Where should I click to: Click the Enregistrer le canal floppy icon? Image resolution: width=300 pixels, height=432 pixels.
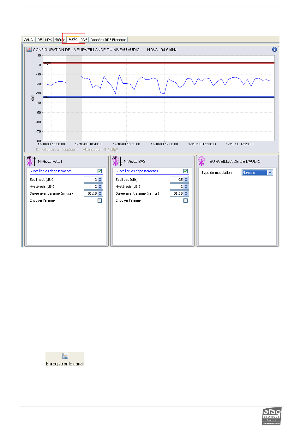point(65,356)
